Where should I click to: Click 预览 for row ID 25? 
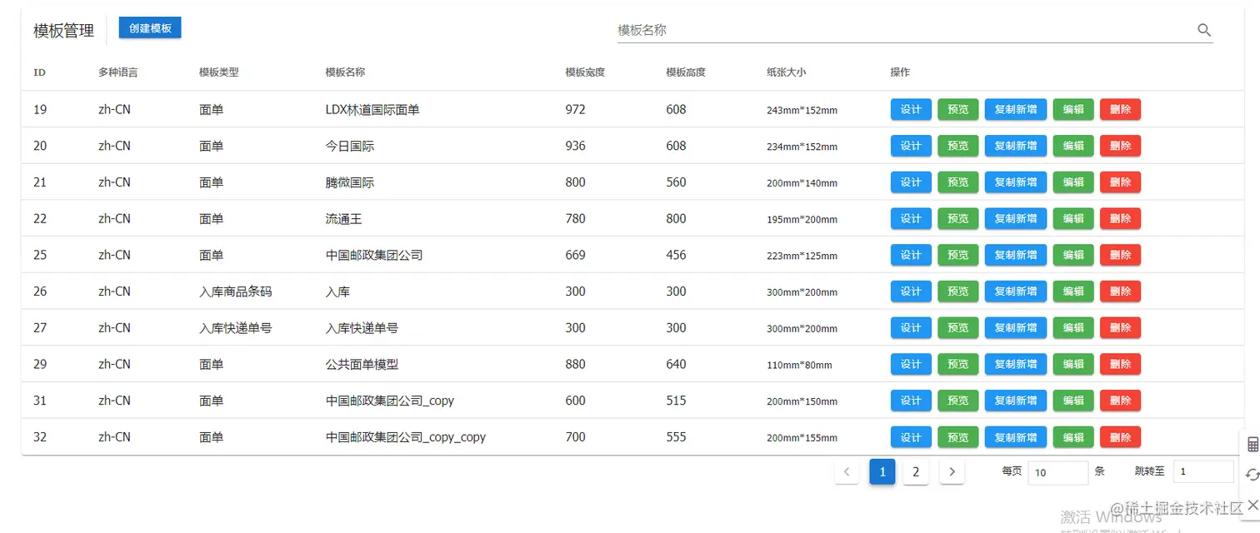pos(958,255)
